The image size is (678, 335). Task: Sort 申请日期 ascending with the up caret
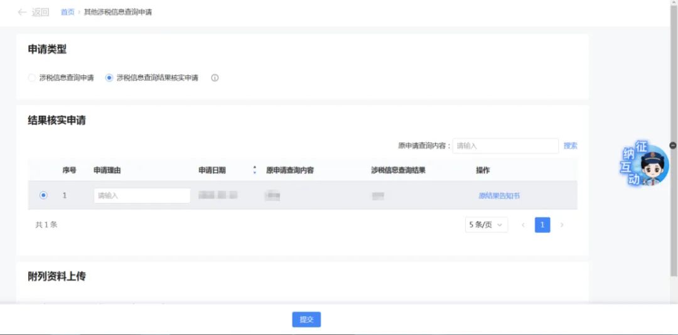[254, 168]
